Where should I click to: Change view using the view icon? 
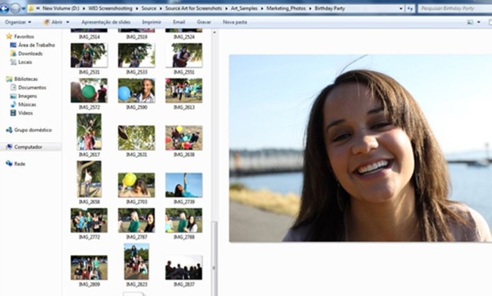tap(469, 22)
